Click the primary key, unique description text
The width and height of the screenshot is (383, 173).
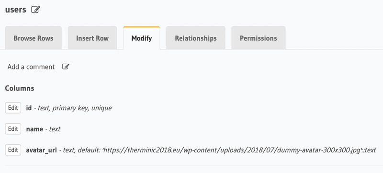pyautogui.click(x=82, y=108)
